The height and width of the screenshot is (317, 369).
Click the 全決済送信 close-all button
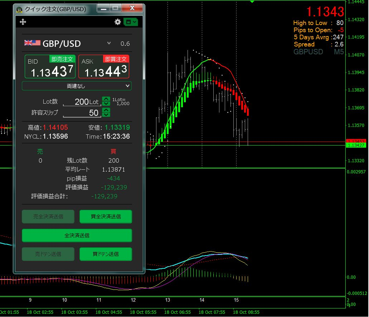coord(77,236)
